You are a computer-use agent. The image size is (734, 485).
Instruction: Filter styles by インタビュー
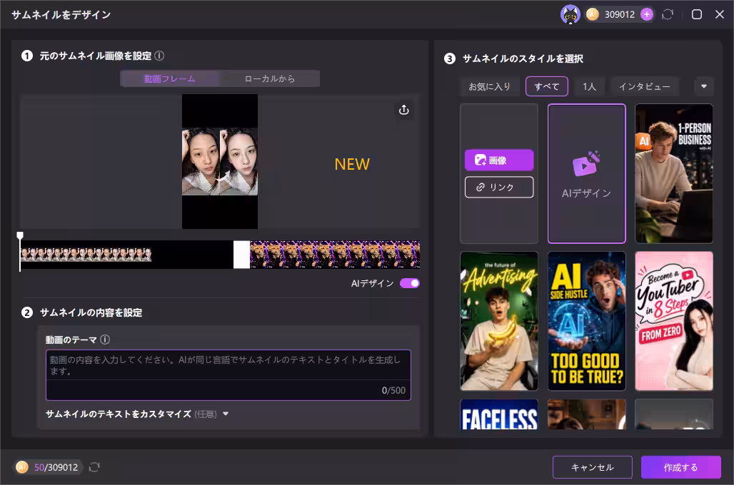[645, 86]
